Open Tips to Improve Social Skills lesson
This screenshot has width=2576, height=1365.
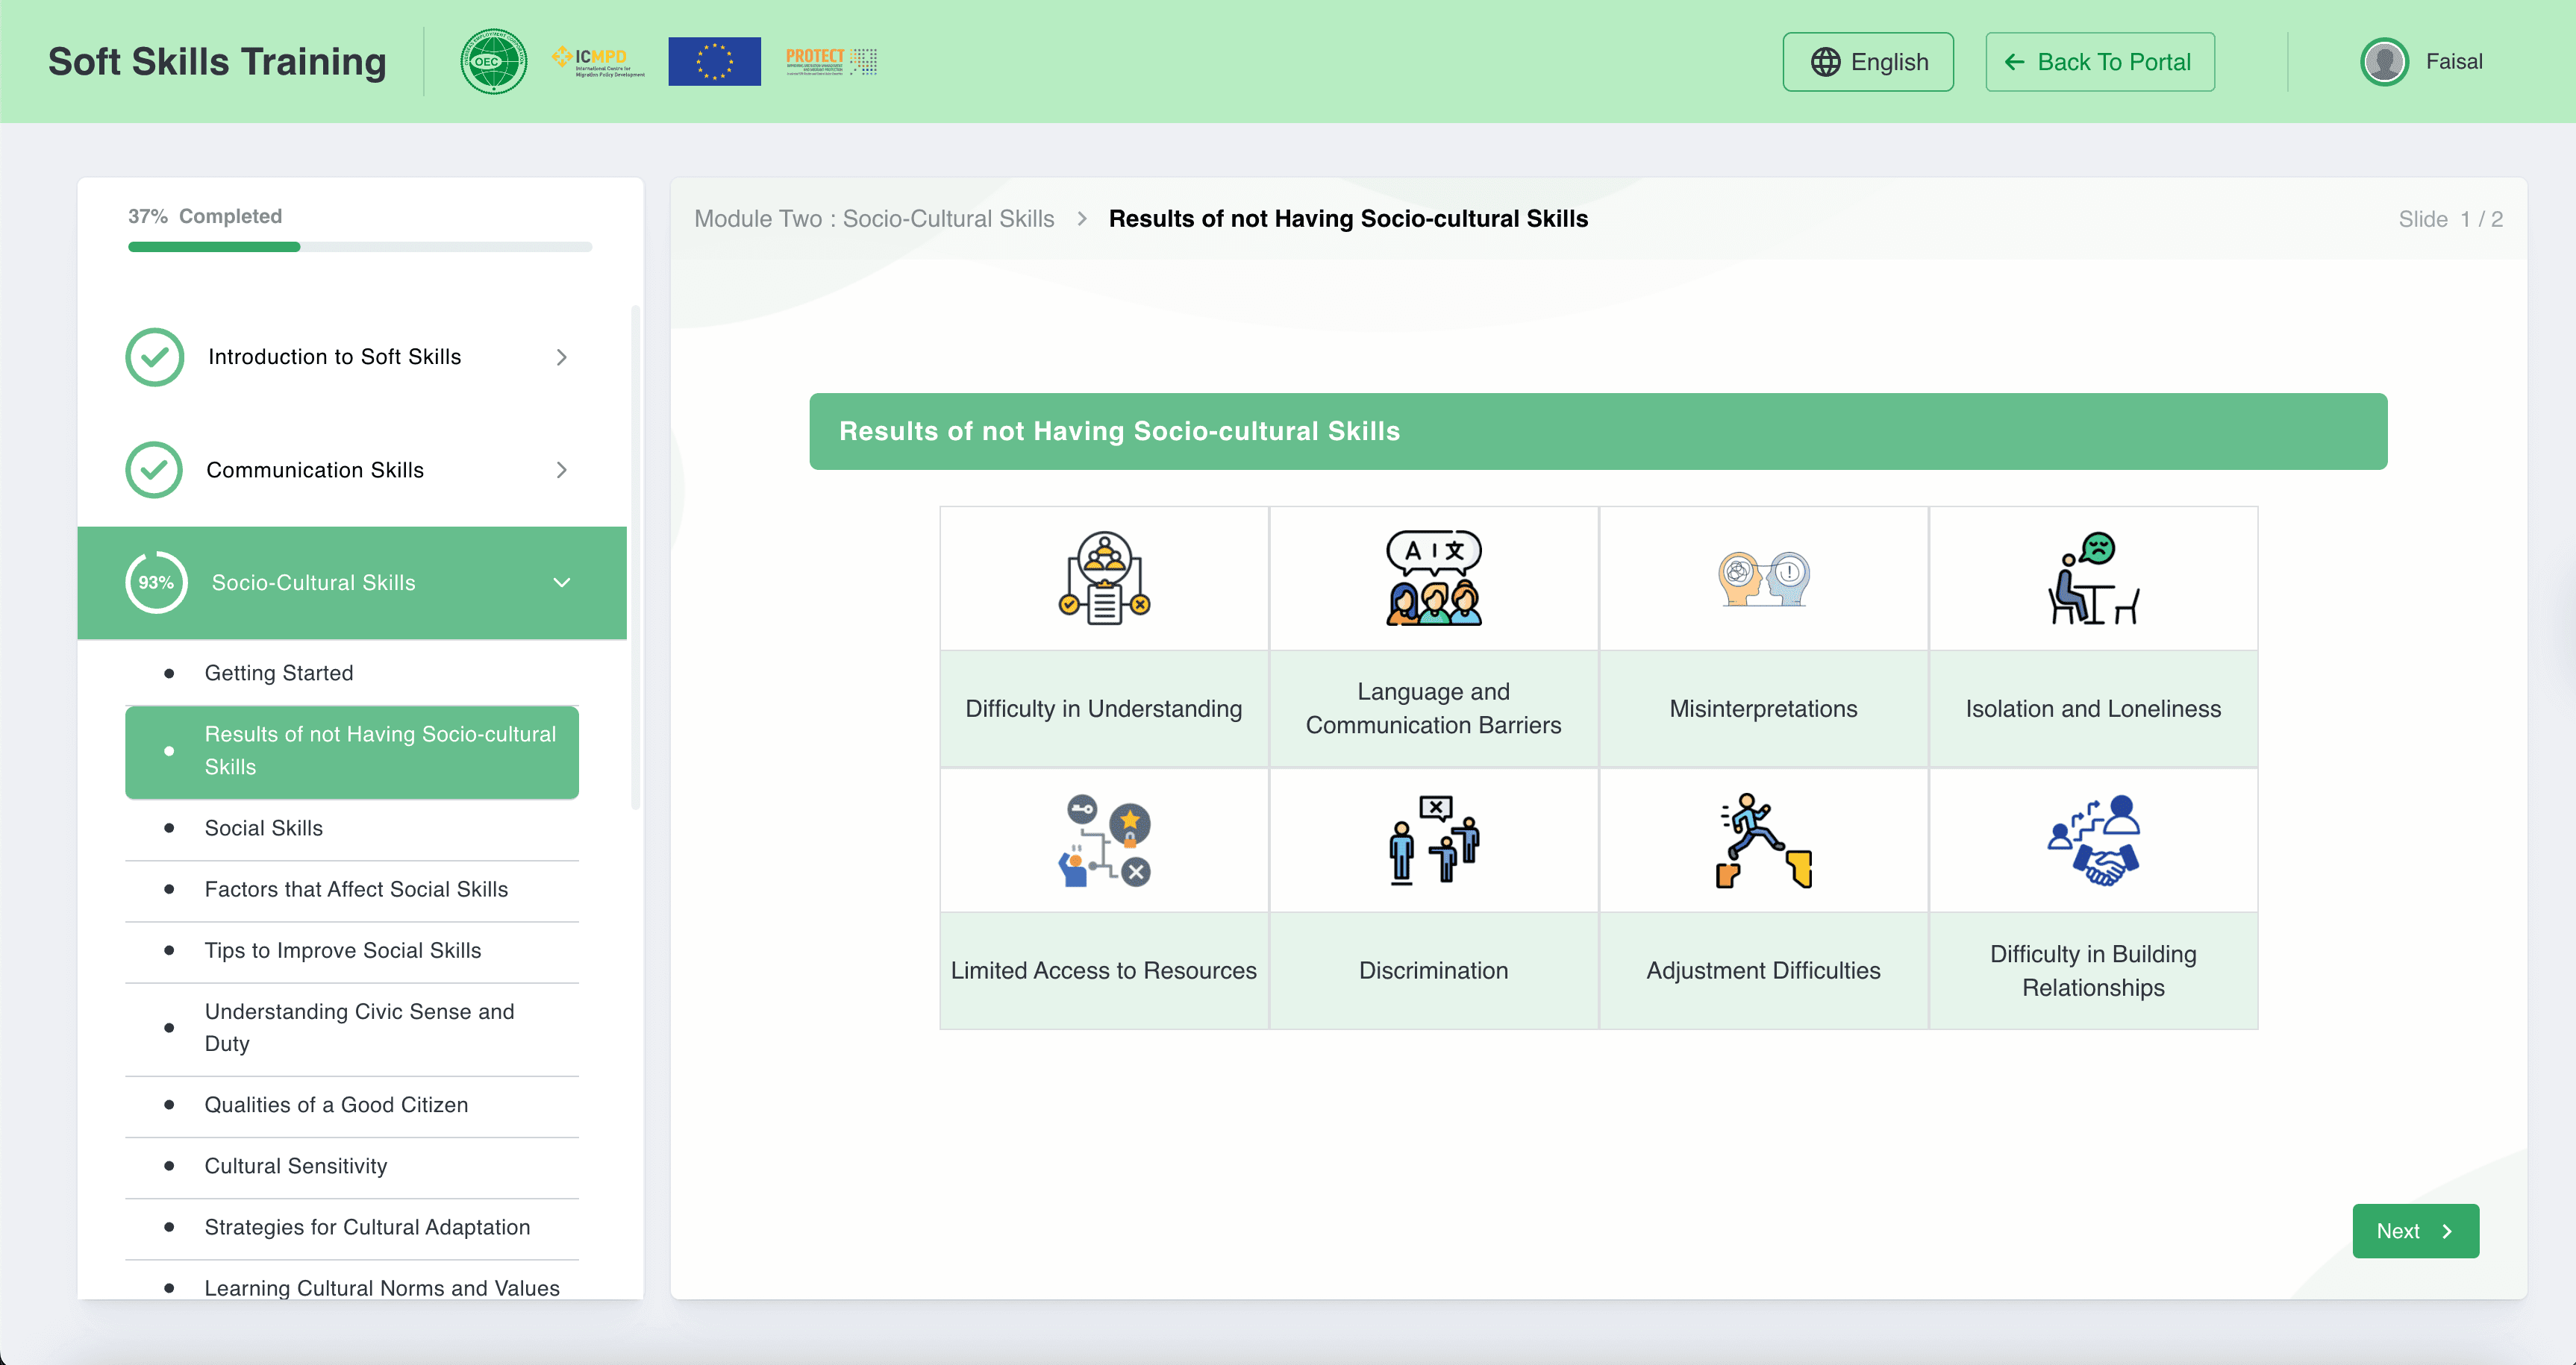352,950
